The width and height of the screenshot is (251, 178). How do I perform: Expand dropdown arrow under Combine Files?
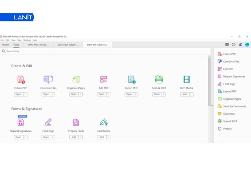tap(53, 94)
